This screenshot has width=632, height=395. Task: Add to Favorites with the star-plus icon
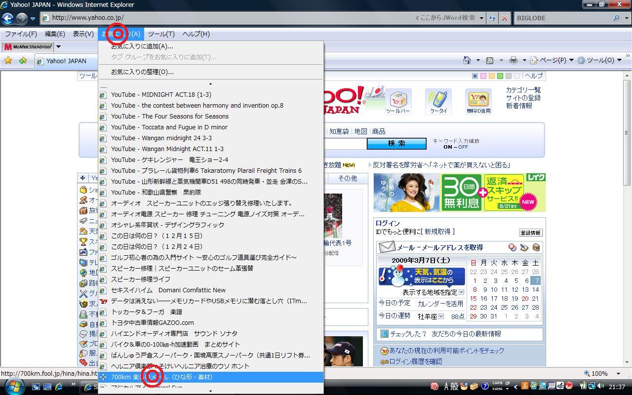[23, 61]
